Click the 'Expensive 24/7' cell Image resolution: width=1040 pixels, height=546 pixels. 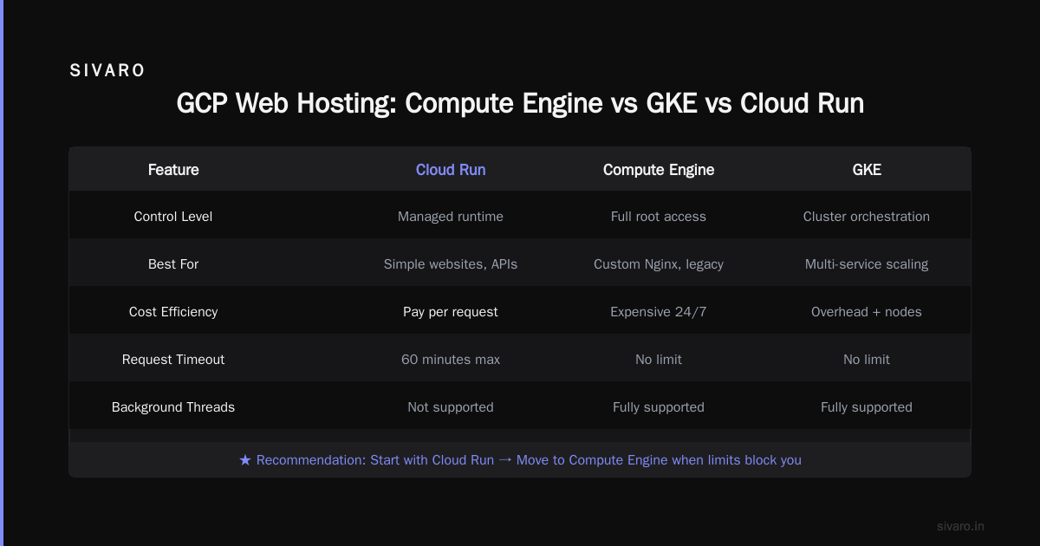(659, 312)
